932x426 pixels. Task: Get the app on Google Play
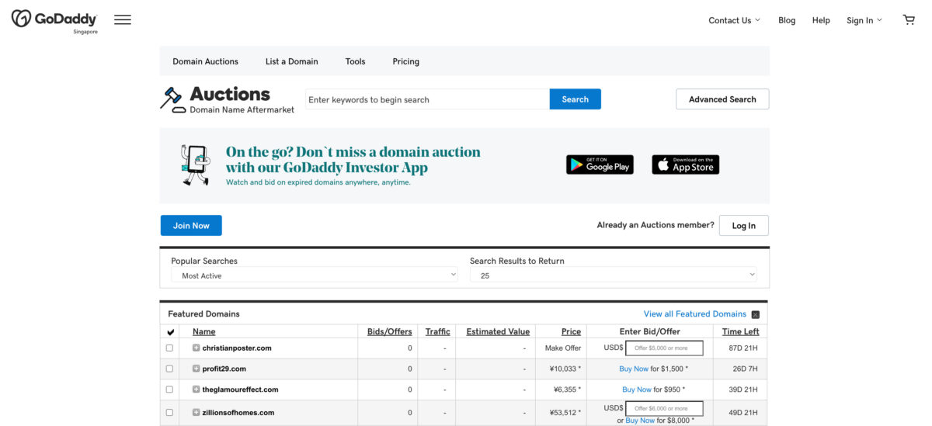600,165
